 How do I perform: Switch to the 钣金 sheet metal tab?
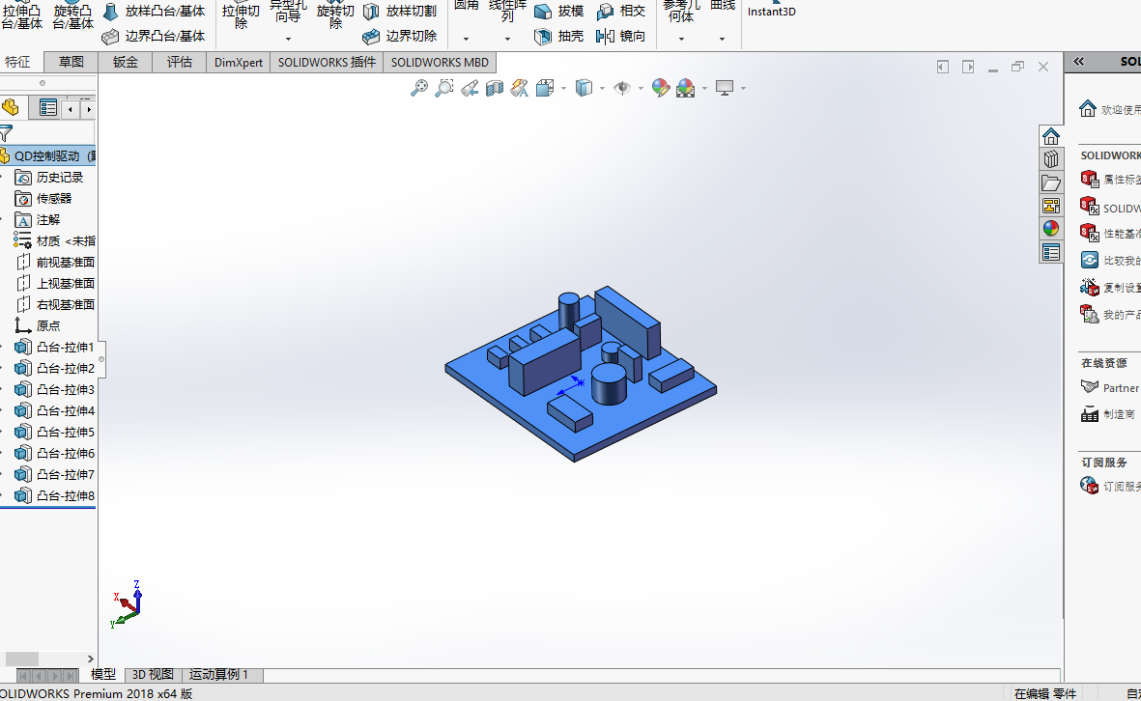point(126,63)
